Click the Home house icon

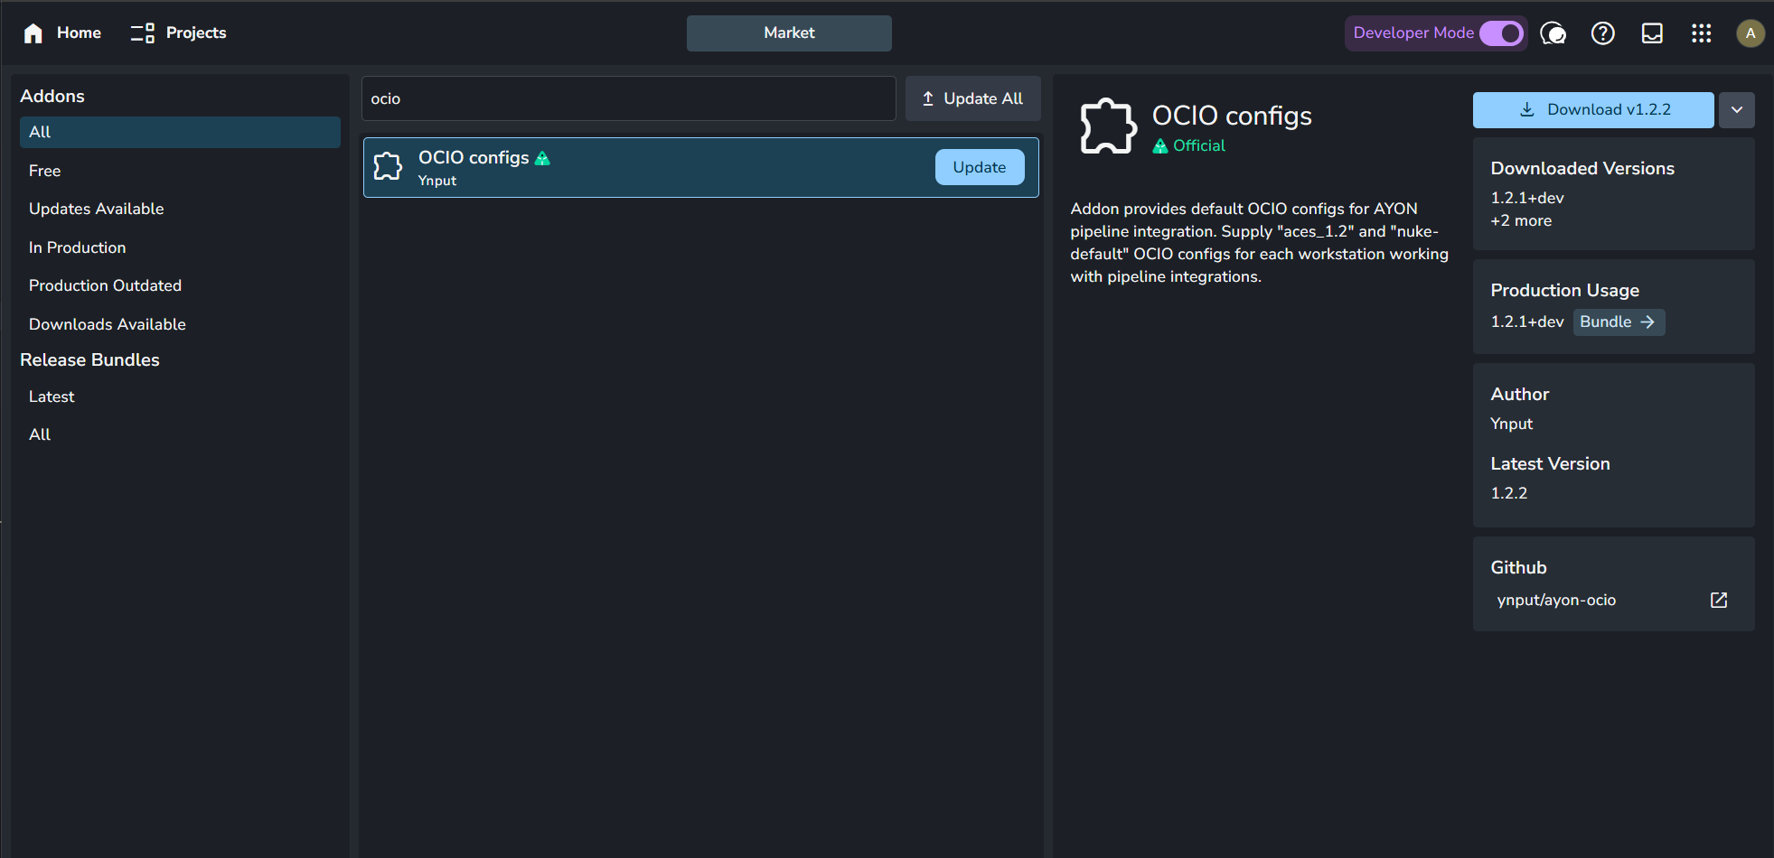(33, 33)
